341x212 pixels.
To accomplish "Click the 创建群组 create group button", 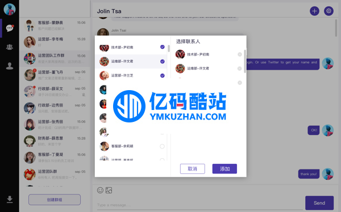I will point(55,200).
